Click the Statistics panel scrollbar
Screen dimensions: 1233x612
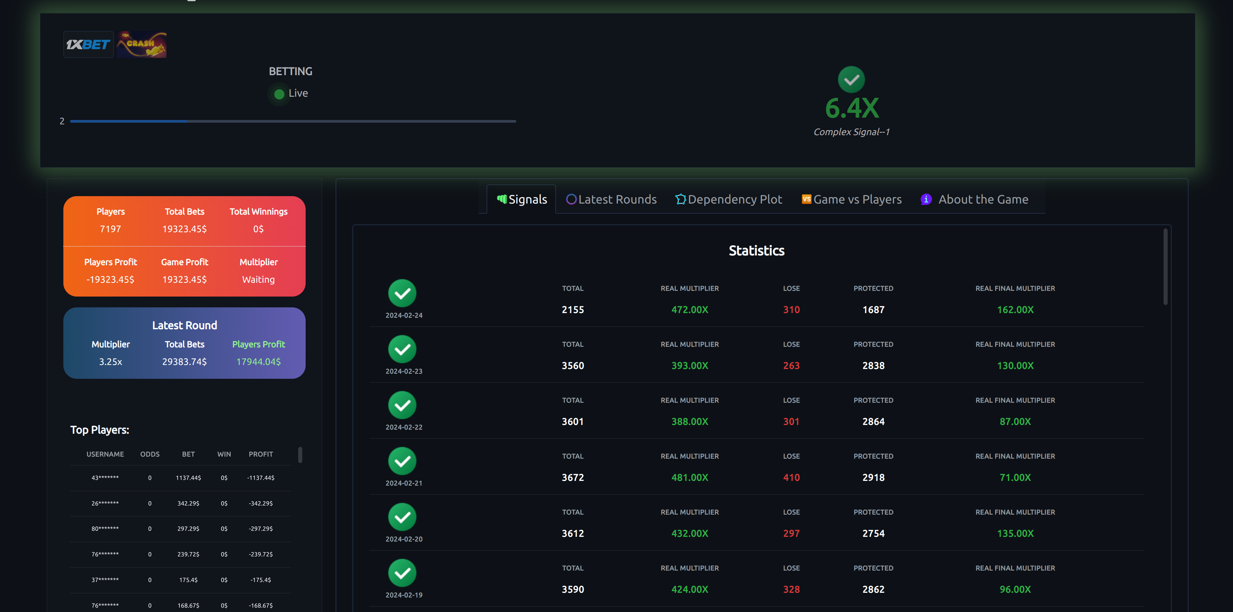pos(1165,266)
